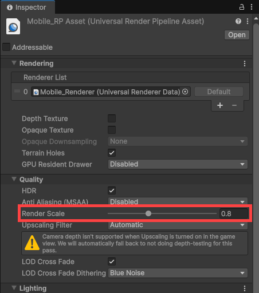
Task: Open the Rendering section's three-dot menu
Action: [245, 64]
